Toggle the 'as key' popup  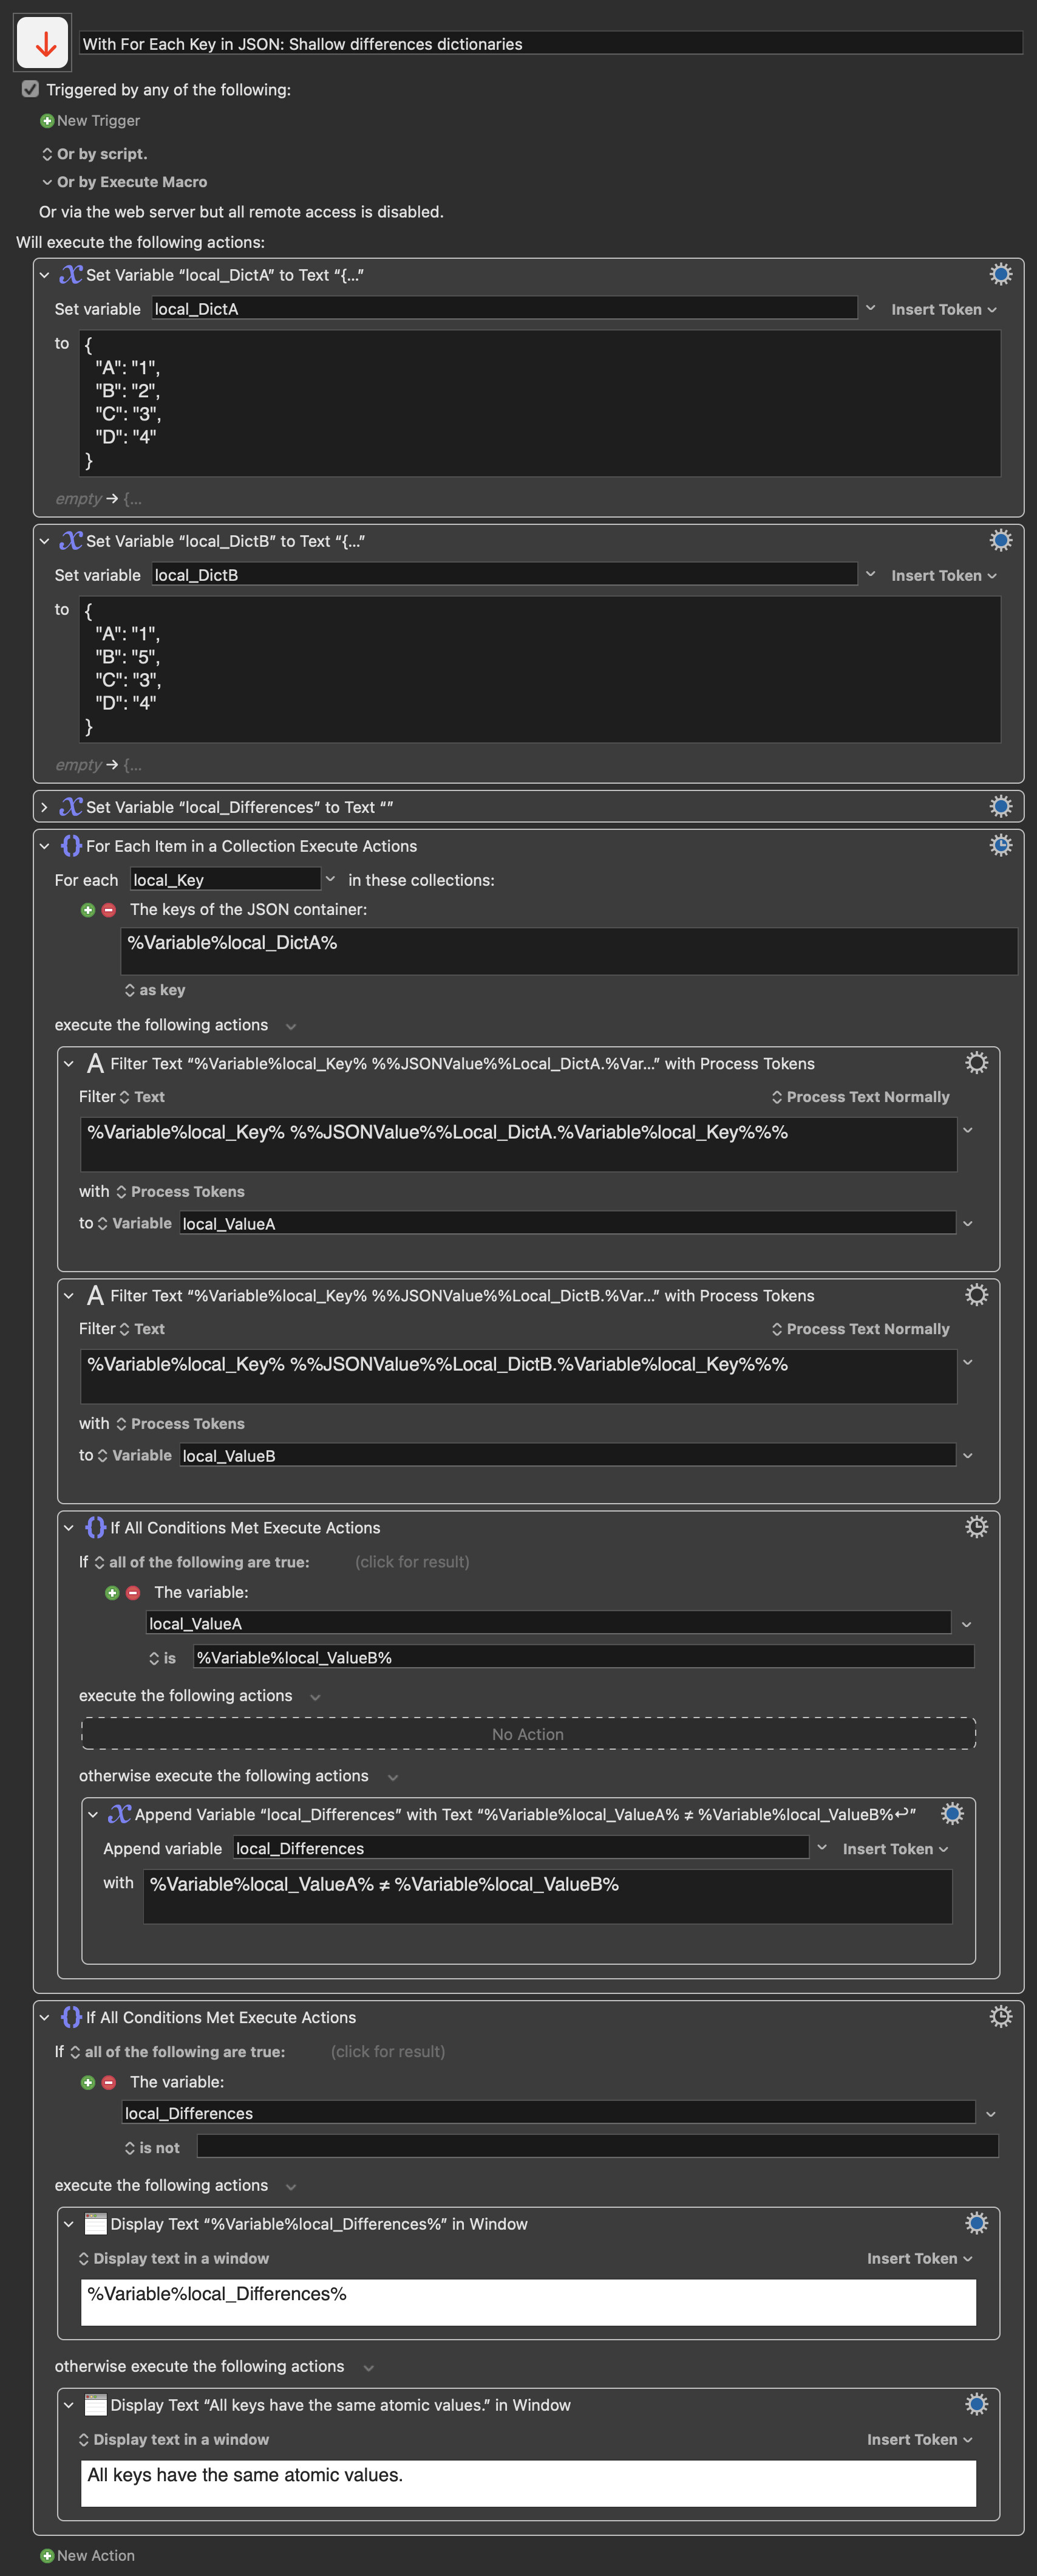tap(155, 990)
